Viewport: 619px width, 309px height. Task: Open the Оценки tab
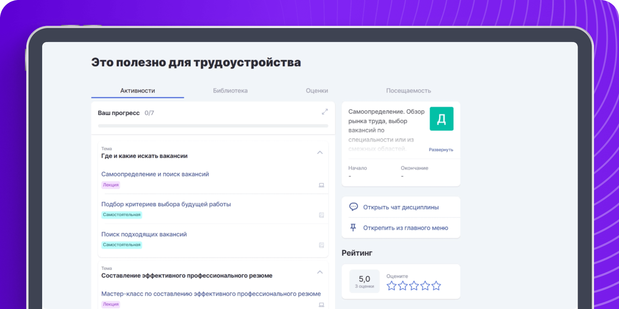[317, 91]
